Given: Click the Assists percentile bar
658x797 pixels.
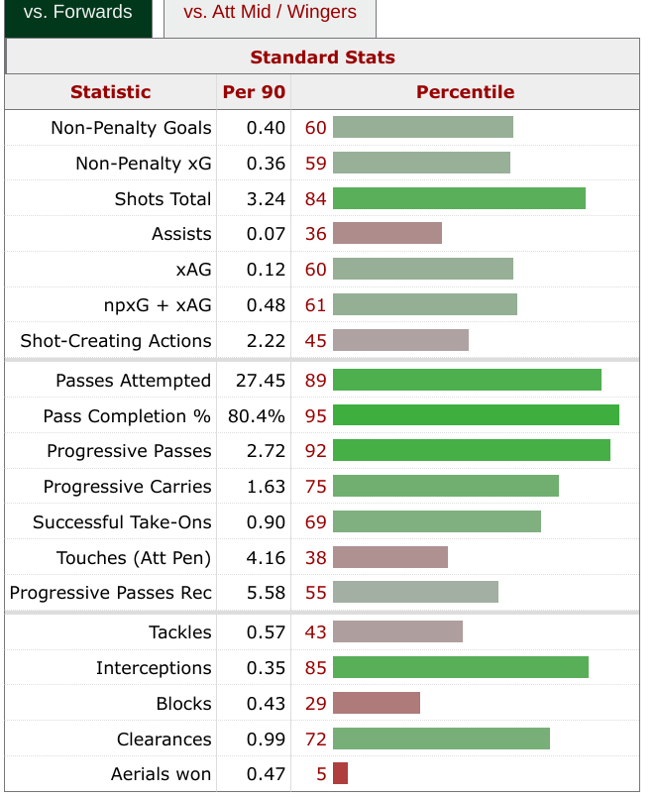Looking at the screenshot, I should pos(387,234).
